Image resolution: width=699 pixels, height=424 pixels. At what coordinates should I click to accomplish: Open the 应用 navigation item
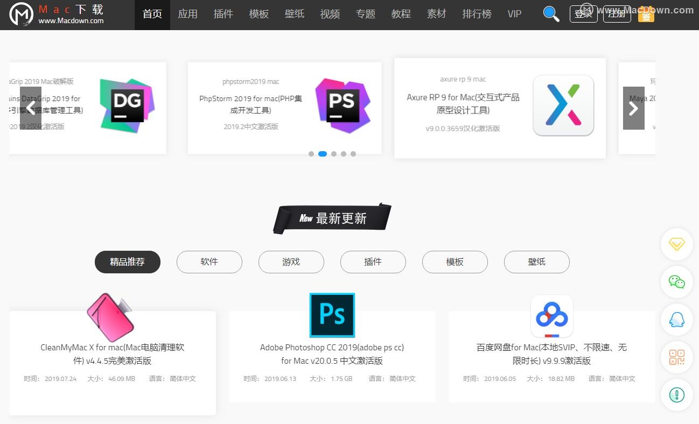pyautogui.click(x=188, y=15)
